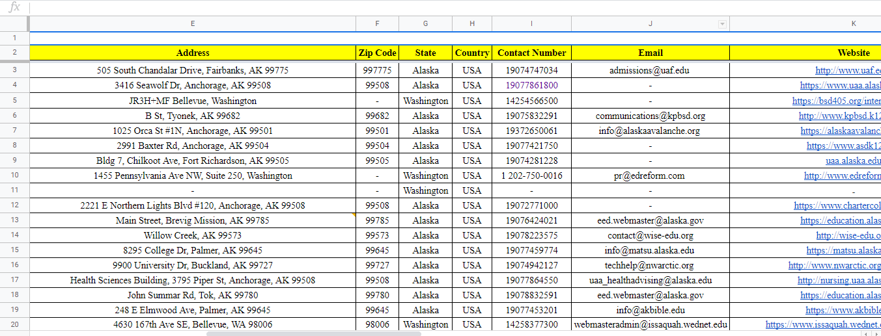Select zip code cell 997775

pyautogui.click(x=377, y=70)
